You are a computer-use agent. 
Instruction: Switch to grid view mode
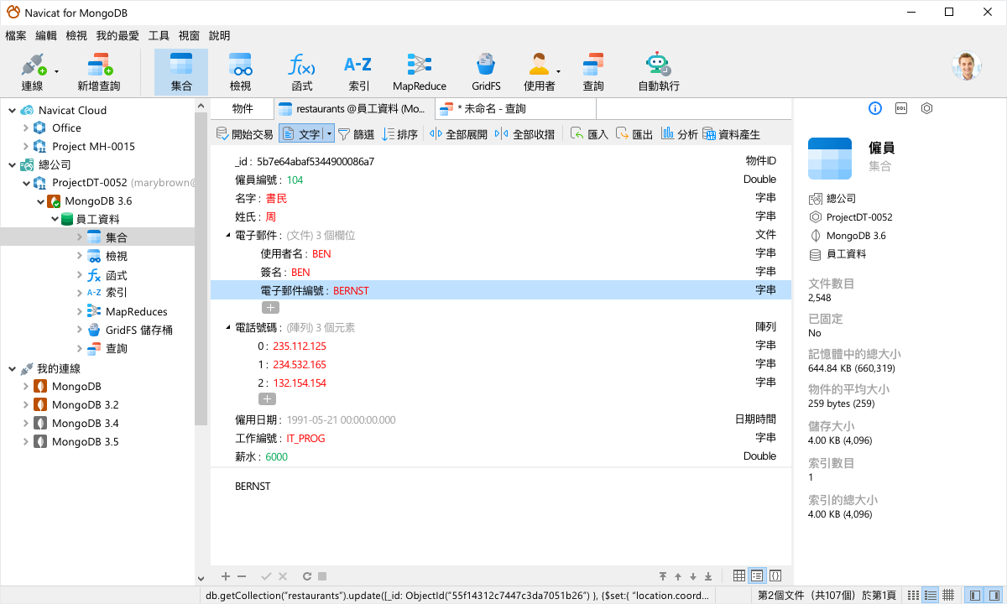738,576
